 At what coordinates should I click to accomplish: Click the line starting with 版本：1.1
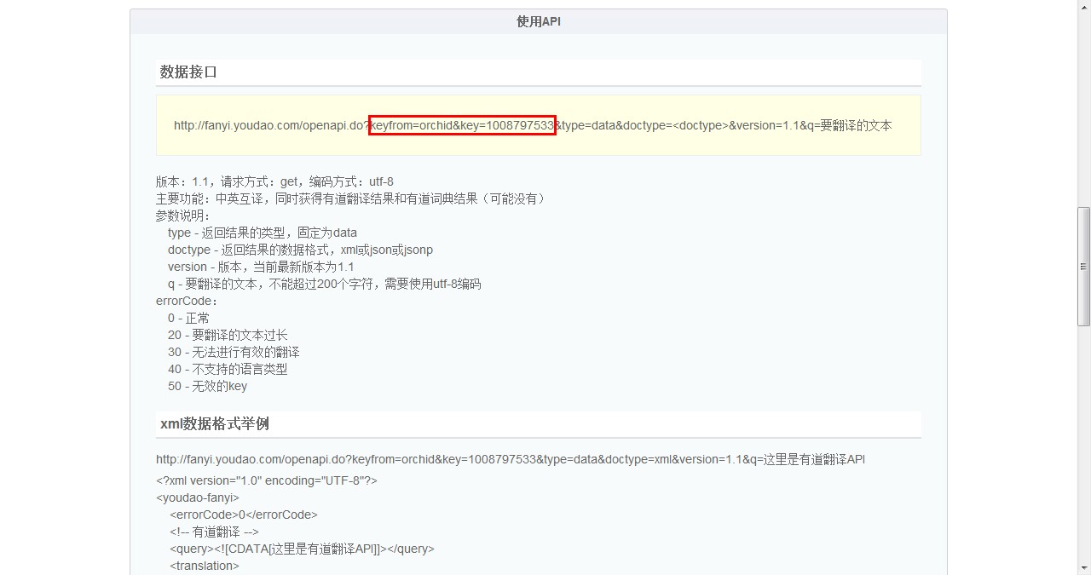coord(274,181)
